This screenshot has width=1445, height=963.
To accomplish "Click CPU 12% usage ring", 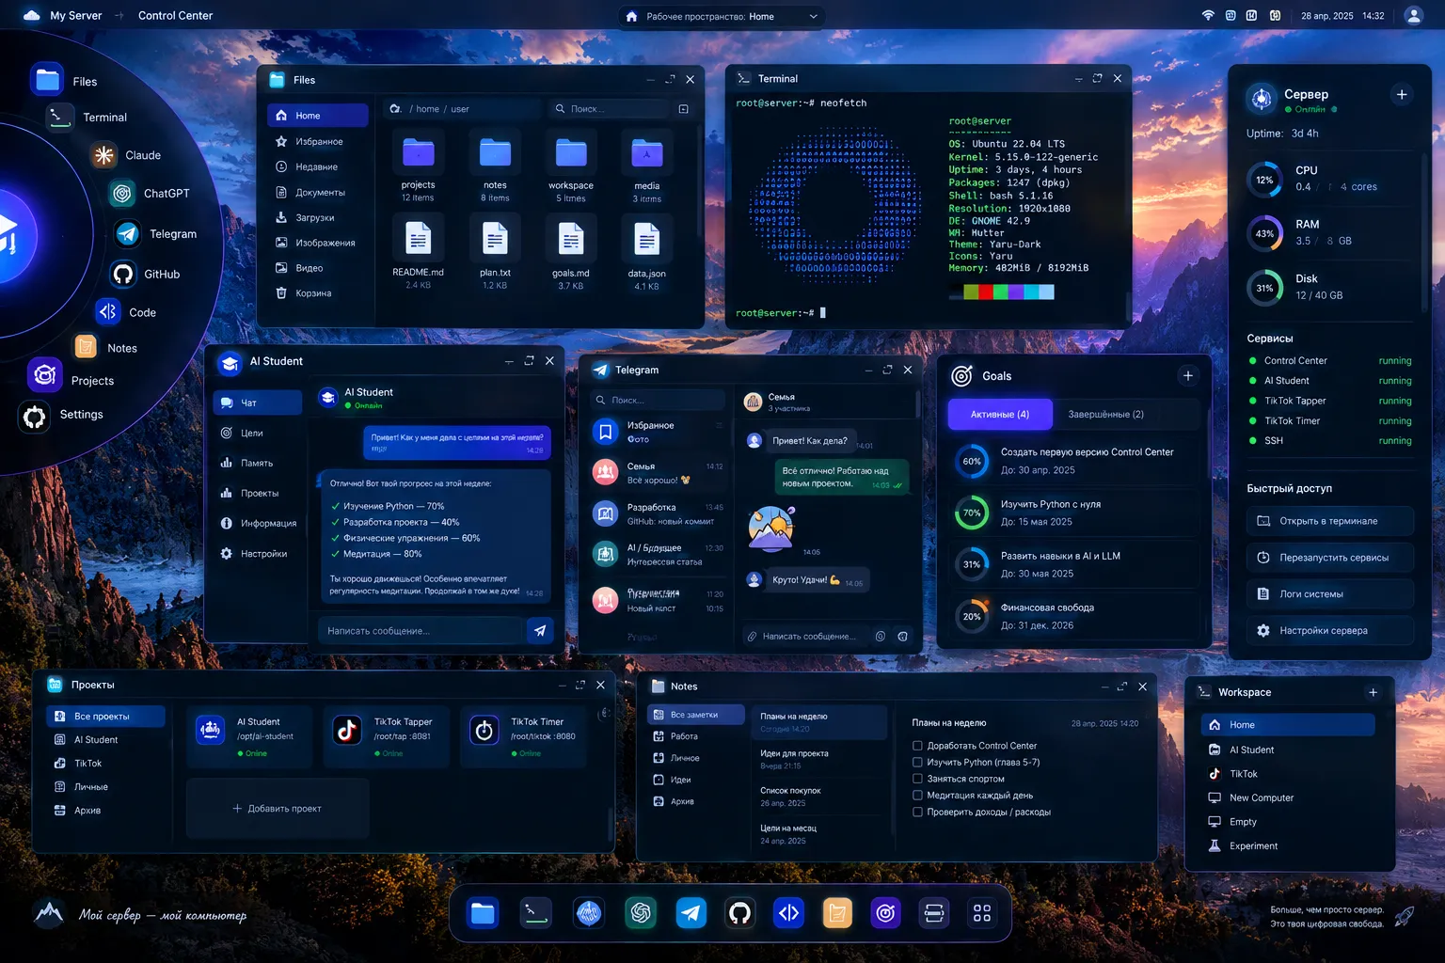I will pos(1264,180).
